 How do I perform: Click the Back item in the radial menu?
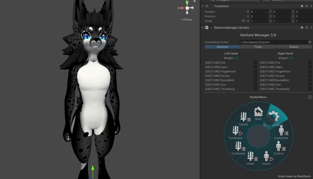258,114
